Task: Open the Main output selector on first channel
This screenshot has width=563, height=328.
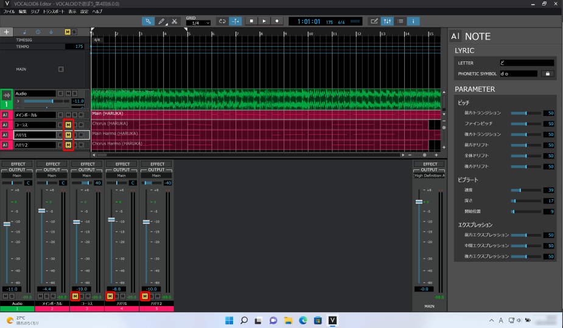Action: [x=17, y=176]
